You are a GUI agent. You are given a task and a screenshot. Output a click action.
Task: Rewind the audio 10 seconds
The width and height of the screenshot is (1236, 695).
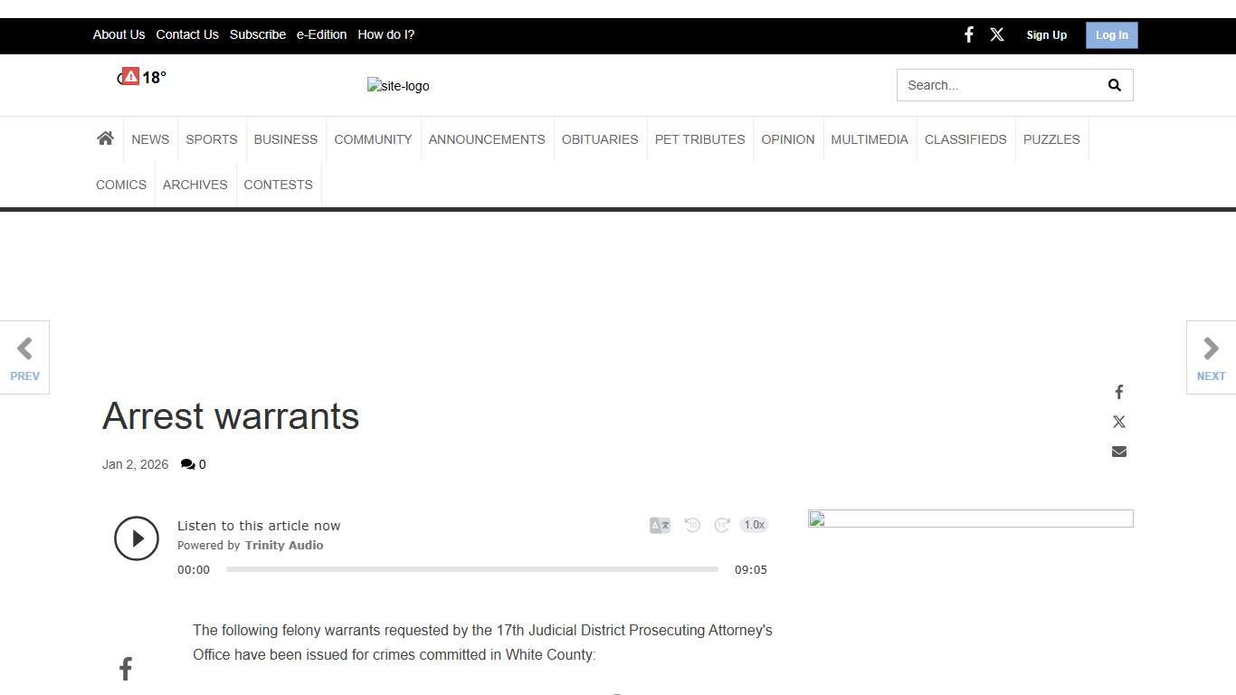click(691, 525)
